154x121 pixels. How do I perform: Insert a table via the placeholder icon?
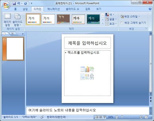tap(83, 69)
